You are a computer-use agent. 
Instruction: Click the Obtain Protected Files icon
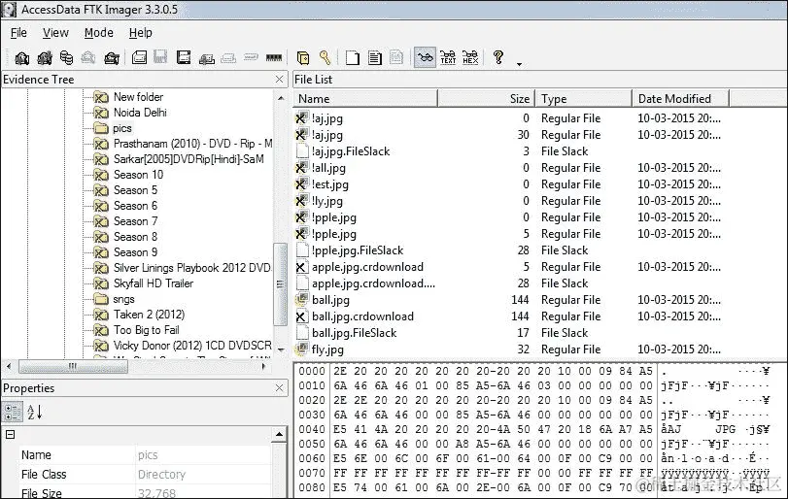click(303, 58)
